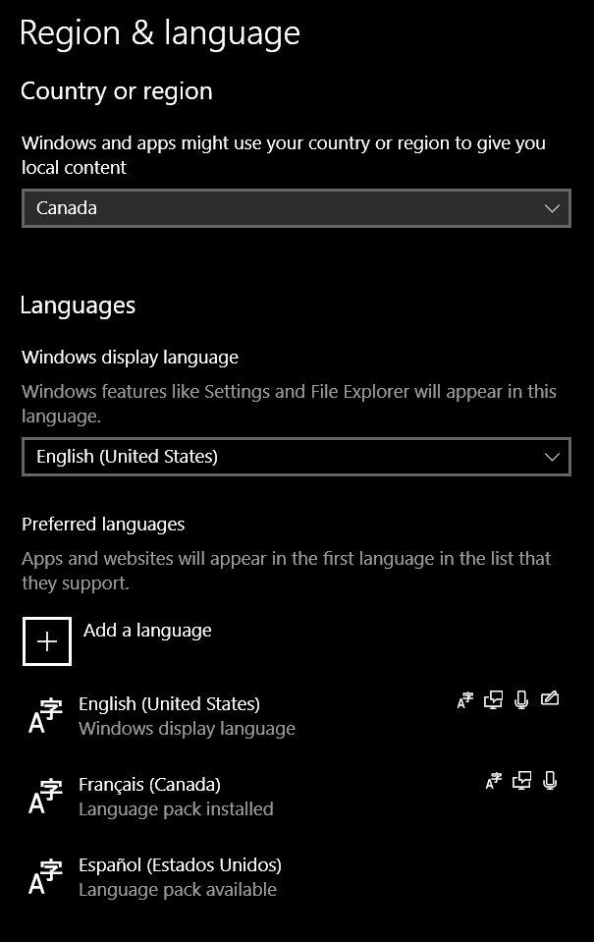Select the Español (Estados Unidos) language entry

click(180, 865)
